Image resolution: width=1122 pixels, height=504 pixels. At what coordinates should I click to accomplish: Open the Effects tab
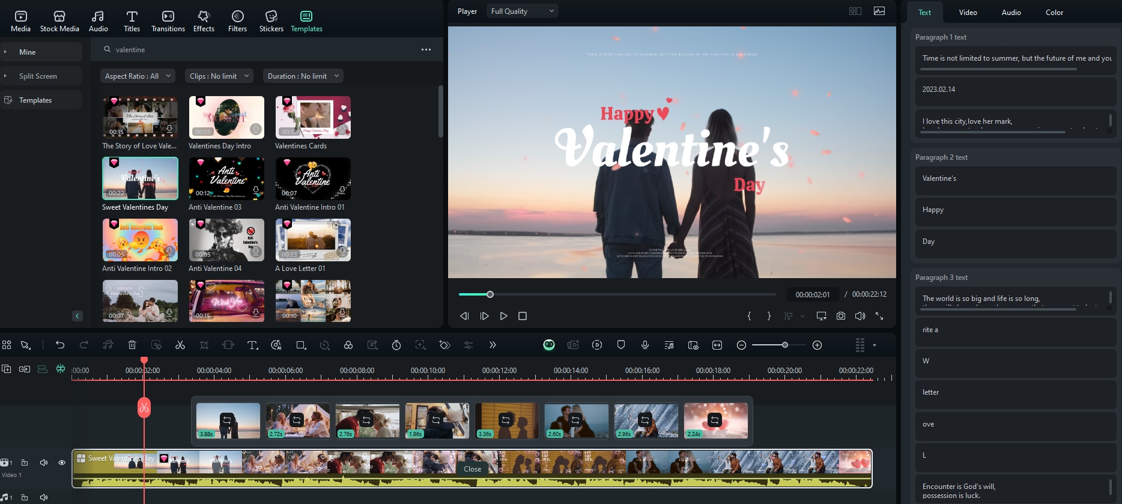[204, 21]
